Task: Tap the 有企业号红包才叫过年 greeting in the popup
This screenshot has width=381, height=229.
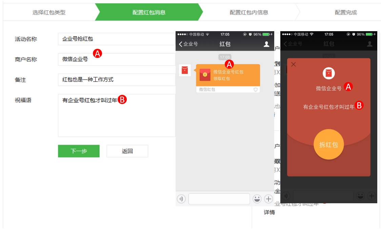Action: (329, 107)
